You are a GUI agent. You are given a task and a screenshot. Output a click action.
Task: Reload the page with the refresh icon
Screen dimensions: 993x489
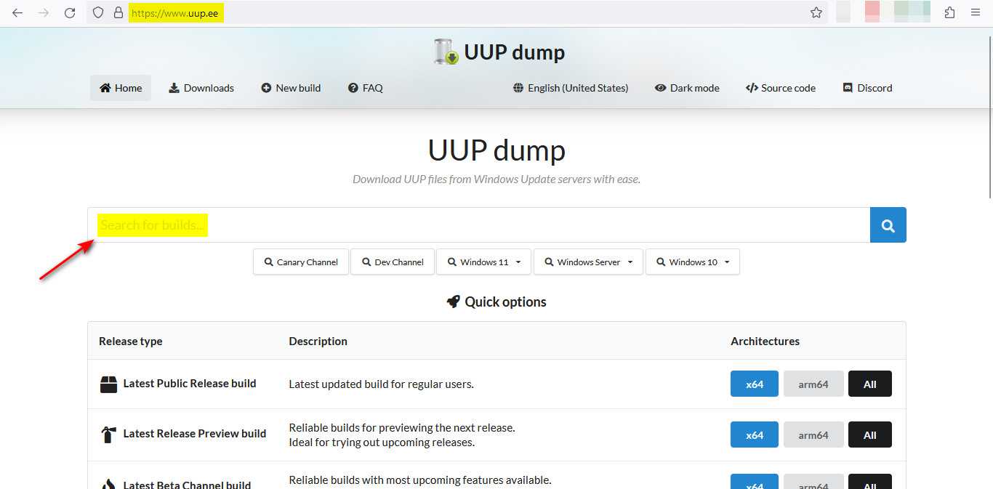pyautogui.click(x=70, y=12)
